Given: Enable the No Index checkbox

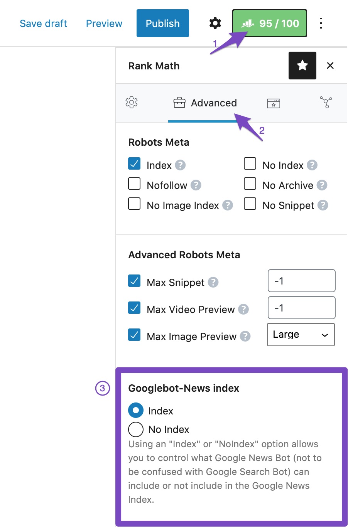Looking at the screenshot, I should [x=250, y=164].
